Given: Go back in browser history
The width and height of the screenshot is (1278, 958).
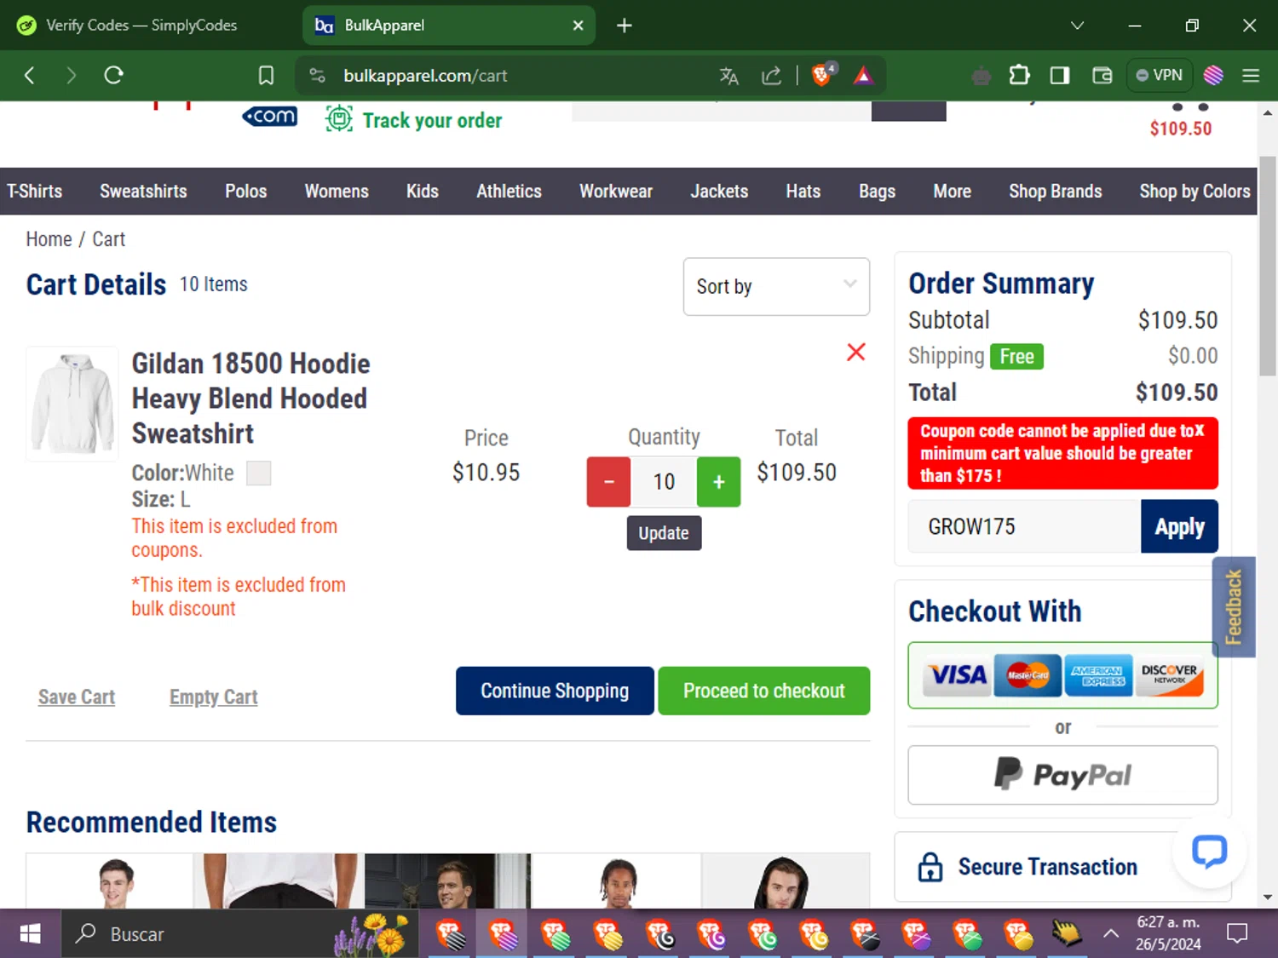Looking at the screenshot, I should point(30,75).
